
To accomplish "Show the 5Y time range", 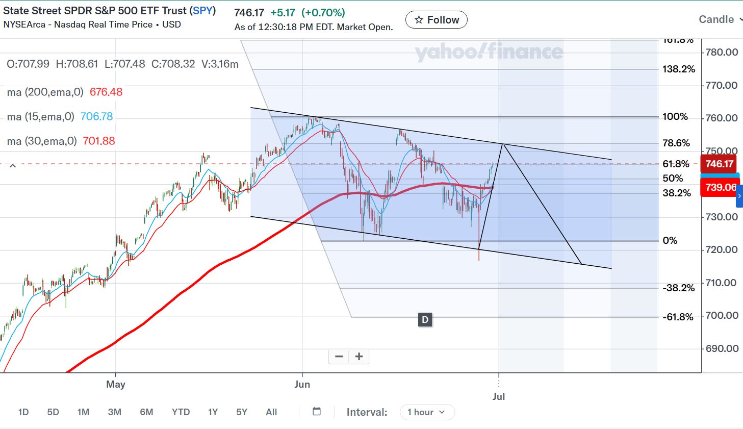I will tap(242, 412).
